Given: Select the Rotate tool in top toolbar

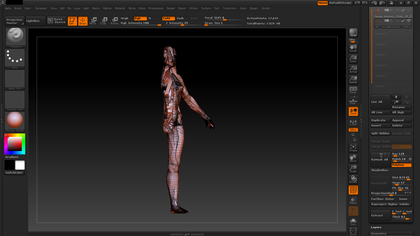Looking at the screenshot, I should tap(114, 21).
